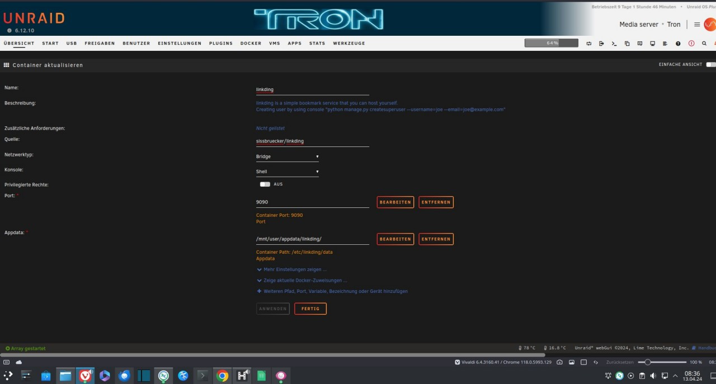Open the Stats menu tab

[317, 43]
